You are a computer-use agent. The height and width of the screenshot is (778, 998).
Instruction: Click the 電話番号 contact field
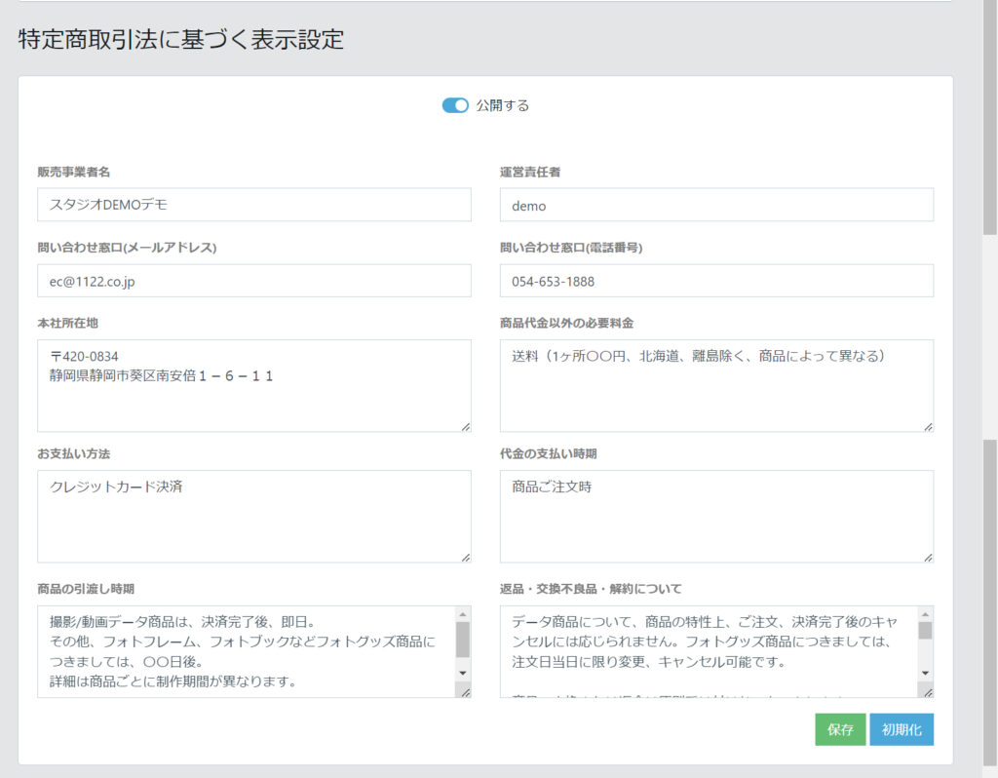(715, 281)
